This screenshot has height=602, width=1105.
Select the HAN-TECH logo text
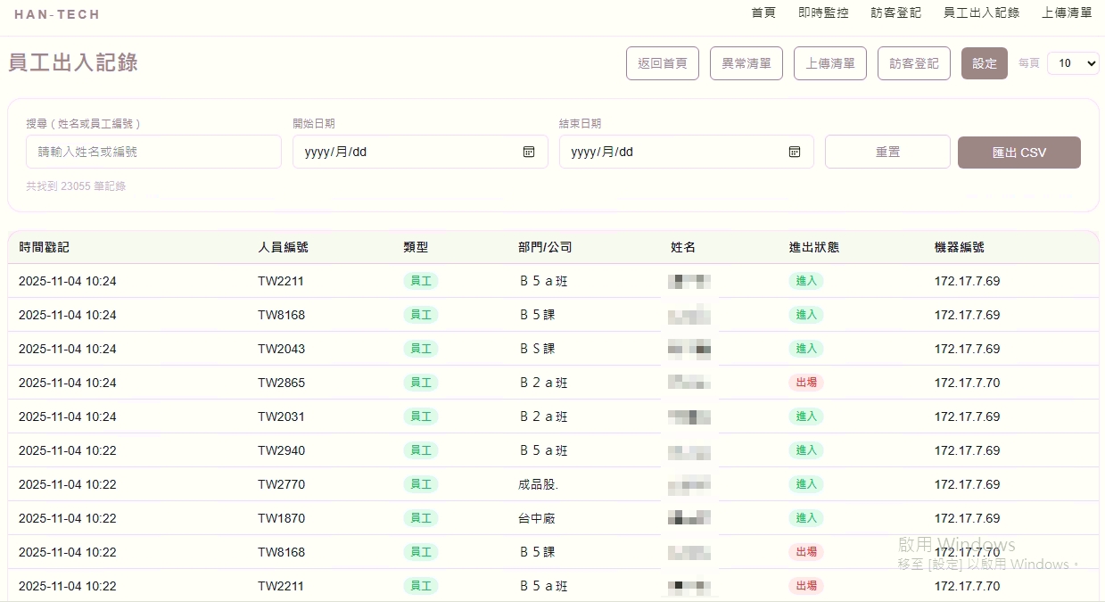[x=56, y=13]
